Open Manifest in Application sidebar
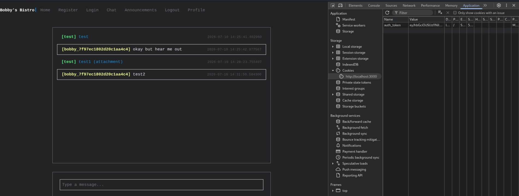The height and width of the screenshot is (196, 519). (x=349, y=19)
